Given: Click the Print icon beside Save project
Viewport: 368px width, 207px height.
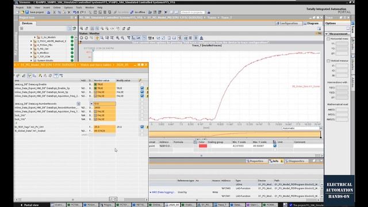Looking at the screenshot, I should click(48, 12).
